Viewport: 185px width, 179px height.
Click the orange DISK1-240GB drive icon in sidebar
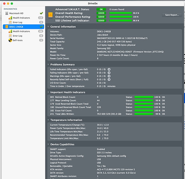coord(7,27)
